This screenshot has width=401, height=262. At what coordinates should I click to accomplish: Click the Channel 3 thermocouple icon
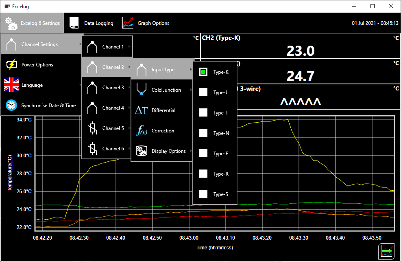pos(92,88)
